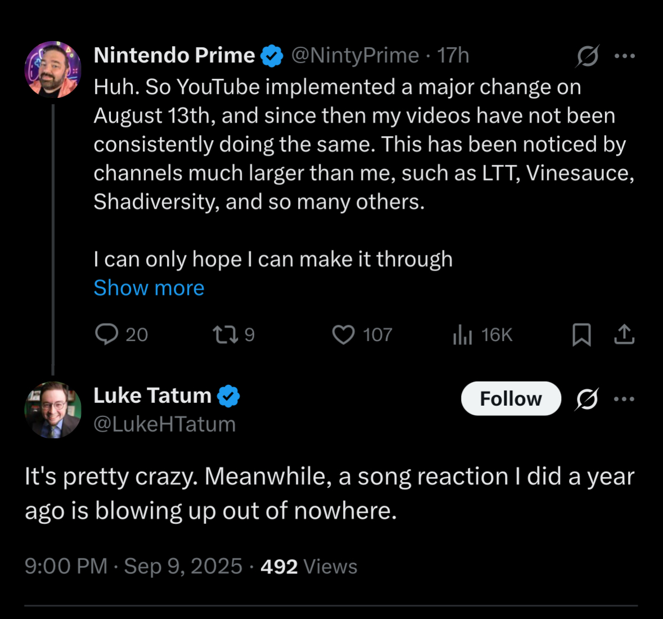Click the Nintendo Prime display name
This screenshot has width=663, height=619.
[174, 55]
